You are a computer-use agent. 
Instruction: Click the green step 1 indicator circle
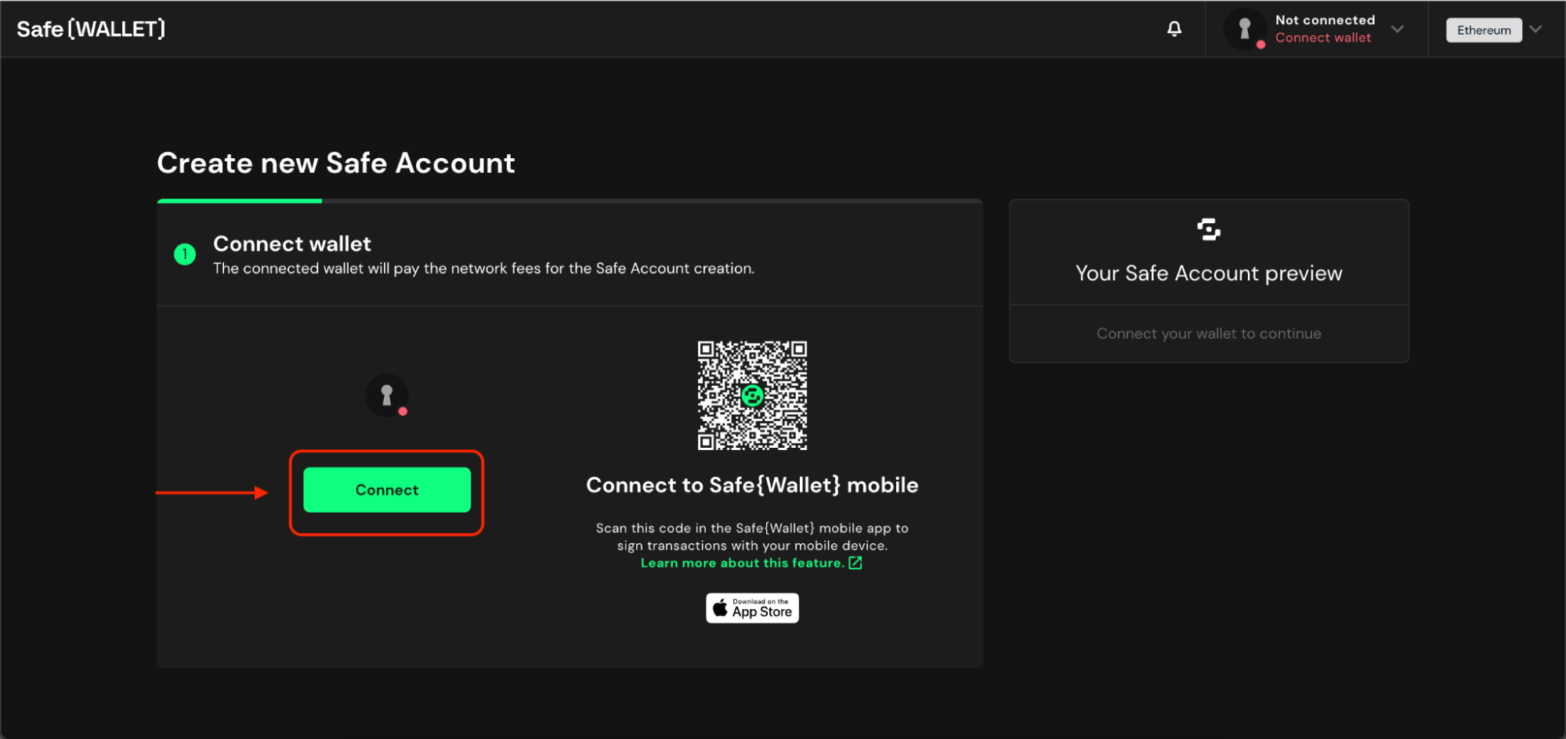coord(185,254)
